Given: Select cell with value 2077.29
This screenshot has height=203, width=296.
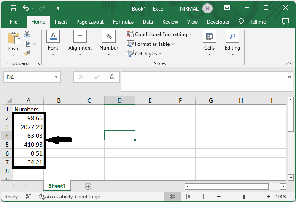Looking at the screenshot, I should tap(29, 127).
